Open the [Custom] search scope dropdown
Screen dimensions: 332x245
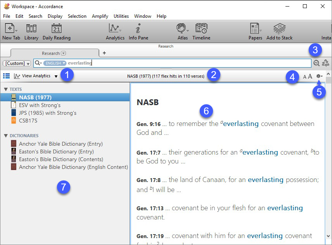coord(17,63)
